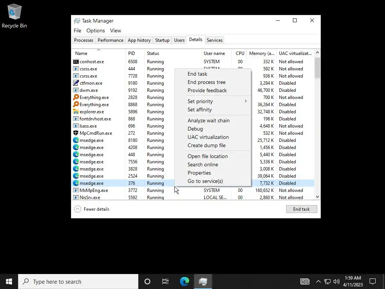Screen dimensions: 385x289
Task: Click the Task Manager title bar icon
Action: pos(77,21)
